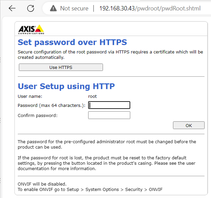Image resolution: width=211 pixels, height=198 pixels.
Task: Click the HTTPS certificate description paragraph
Action: click(x=110, y=54)
